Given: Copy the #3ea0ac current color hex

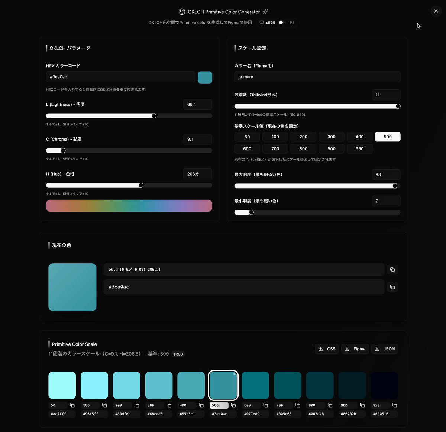Looking at the screenshot, I should 392,287.
